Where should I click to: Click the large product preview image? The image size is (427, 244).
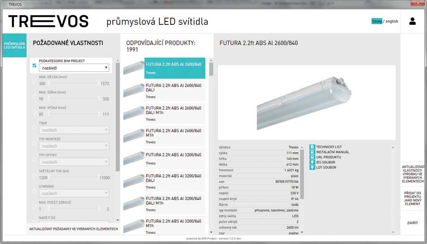[307, 103]
